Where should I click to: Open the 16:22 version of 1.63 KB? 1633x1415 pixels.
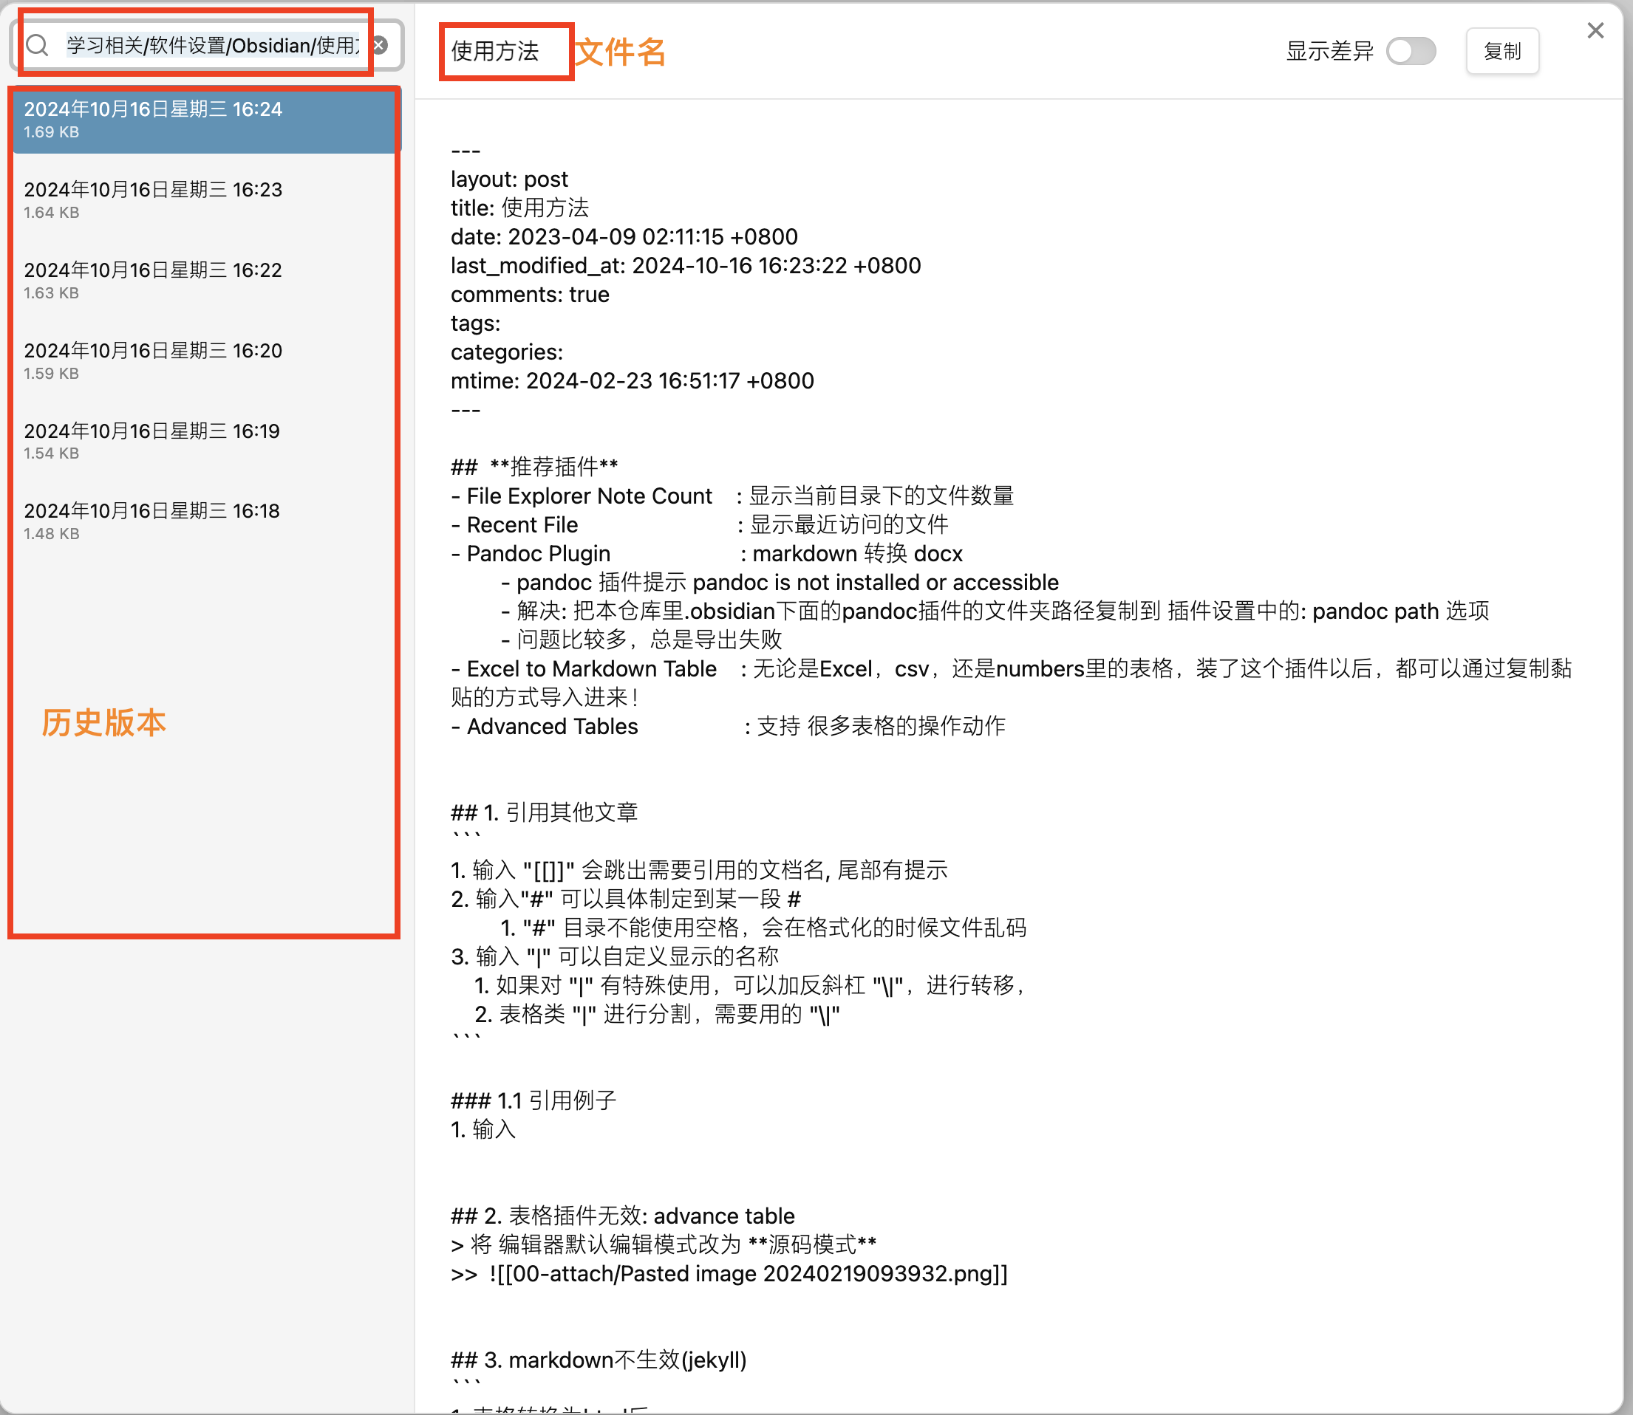(205, 281)
